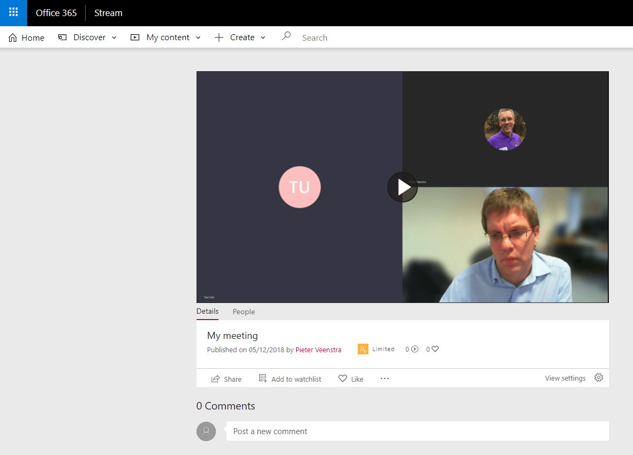
Task: Click the views count play icon
Action: tap(415, 350)
